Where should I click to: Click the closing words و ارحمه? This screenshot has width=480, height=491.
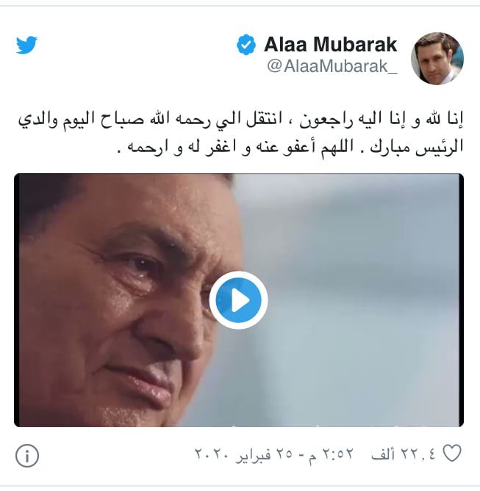coord(154,147)
